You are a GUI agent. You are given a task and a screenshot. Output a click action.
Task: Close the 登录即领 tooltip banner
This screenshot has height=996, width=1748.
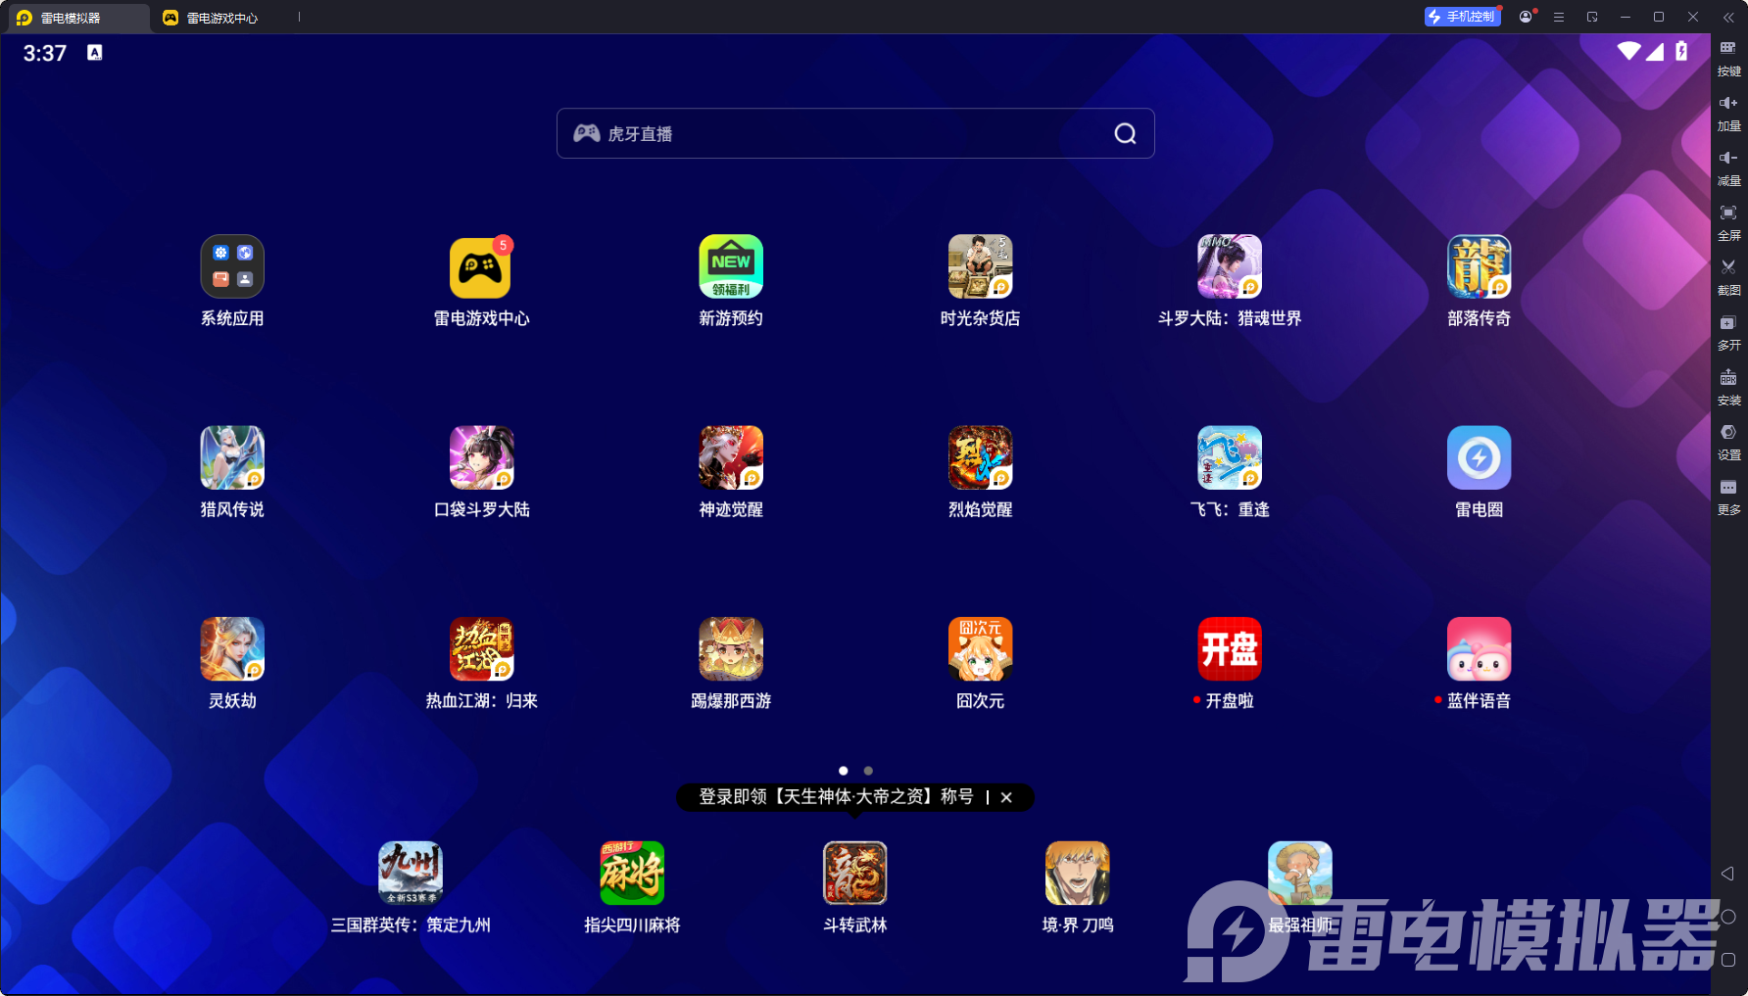coord(1006,797)
